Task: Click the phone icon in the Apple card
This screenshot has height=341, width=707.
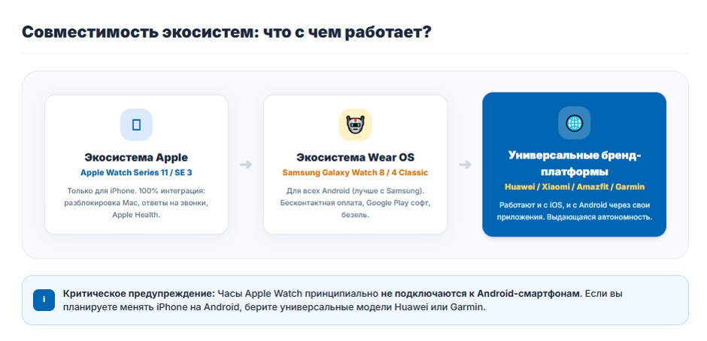Action: [136, 125]
